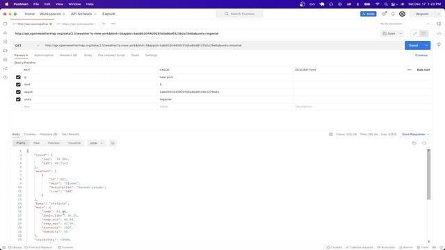Open the Cookies link below Send
The width and height of the screenshot is (445, 250).
point(421,56)
